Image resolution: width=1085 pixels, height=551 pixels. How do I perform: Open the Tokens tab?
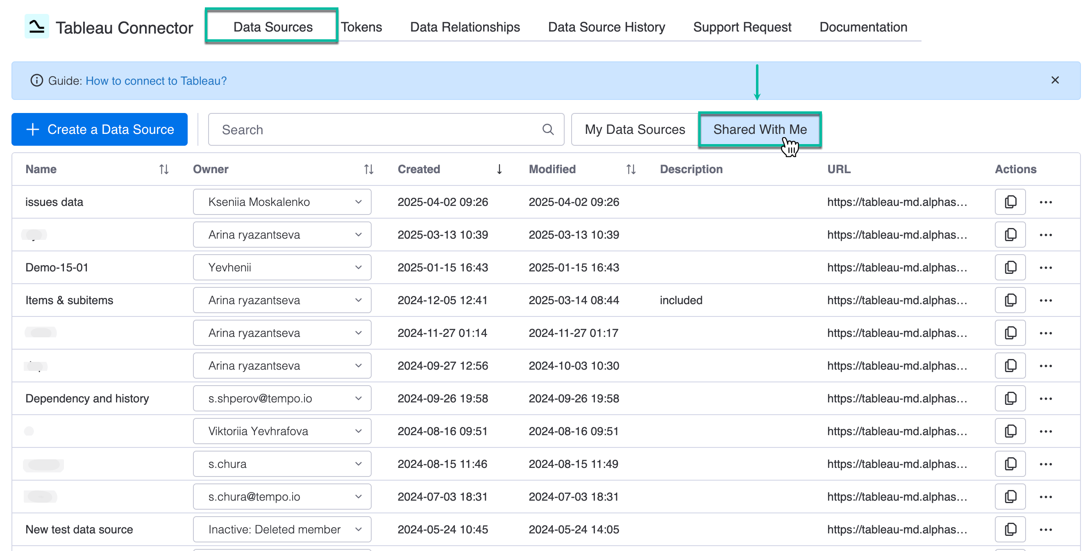pos(361,27)
